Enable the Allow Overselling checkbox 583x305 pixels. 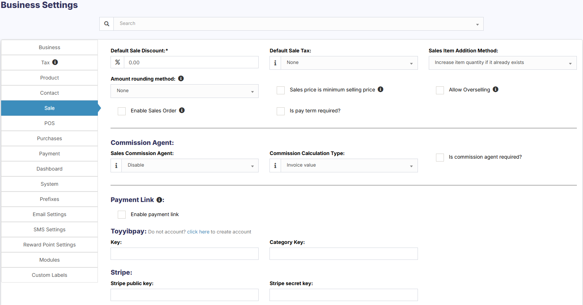pyautogui.click(x=440, y=90)
